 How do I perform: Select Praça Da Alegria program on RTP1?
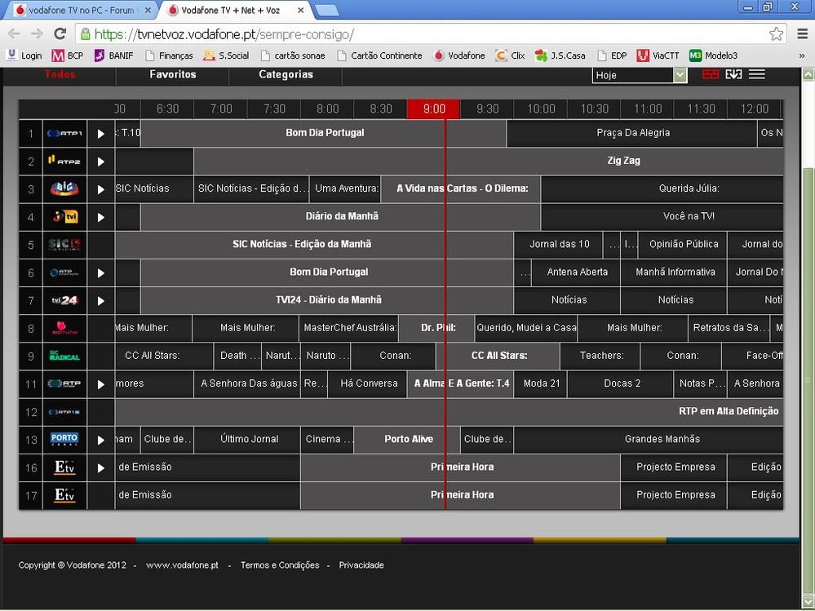[x=632, y=133]
